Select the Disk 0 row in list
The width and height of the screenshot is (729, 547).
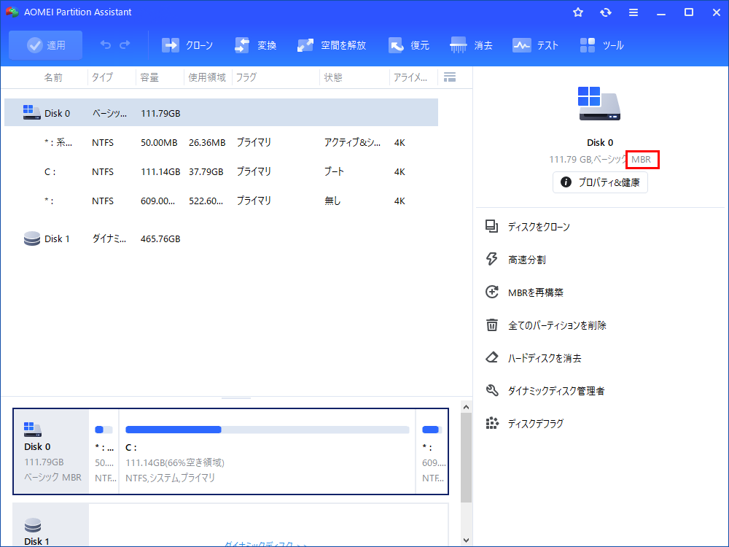pos(222,112)
